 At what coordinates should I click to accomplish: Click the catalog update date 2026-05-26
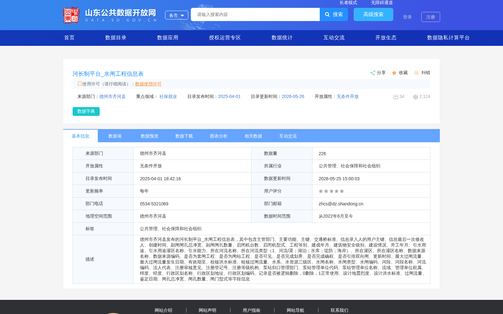[x=293, y=97]
